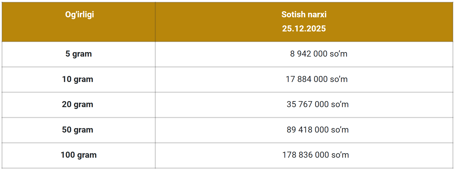Choose the 20 gram row label
Screen dimensions: 455x170
pos(78,105)
